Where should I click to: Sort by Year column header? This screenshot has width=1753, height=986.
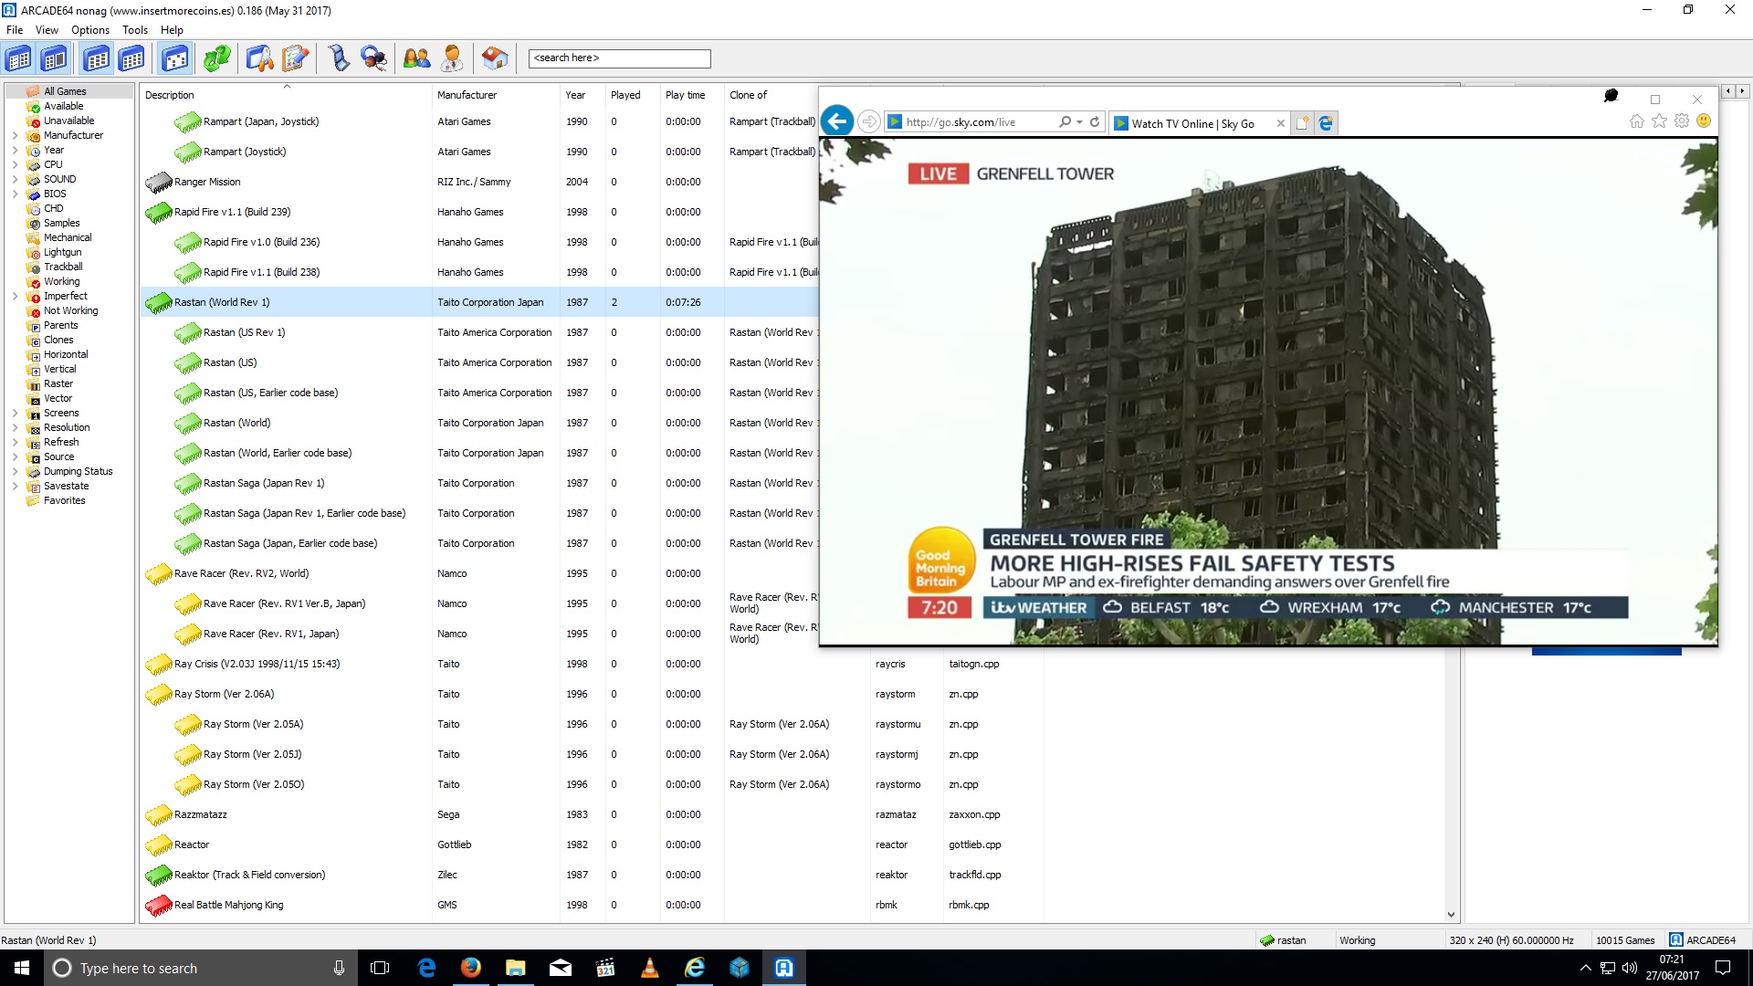point(583,95)
